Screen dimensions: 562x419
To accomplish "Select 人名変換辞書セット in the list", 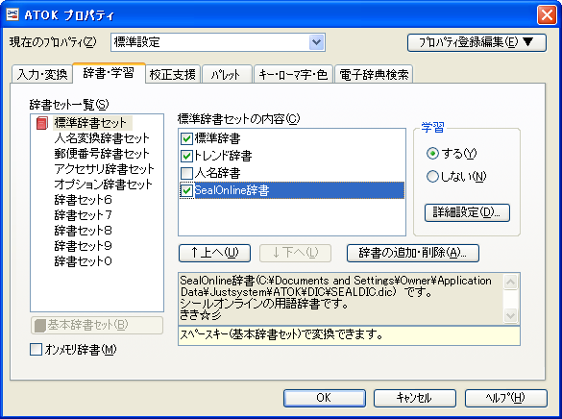I will [x=102, y=138].
